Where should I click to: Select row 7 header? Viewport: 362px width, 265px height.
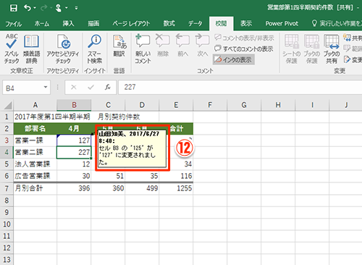tap(7, 188)
